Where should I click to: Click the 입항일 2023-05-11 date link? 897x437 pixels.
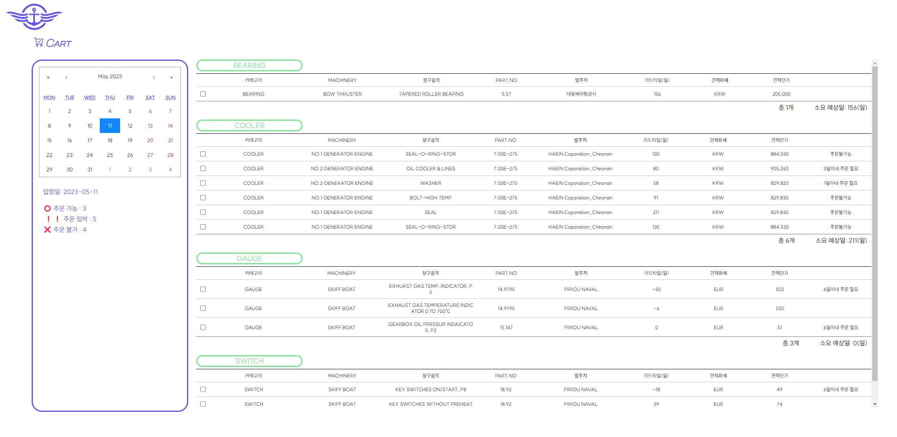tap(71, 192)
